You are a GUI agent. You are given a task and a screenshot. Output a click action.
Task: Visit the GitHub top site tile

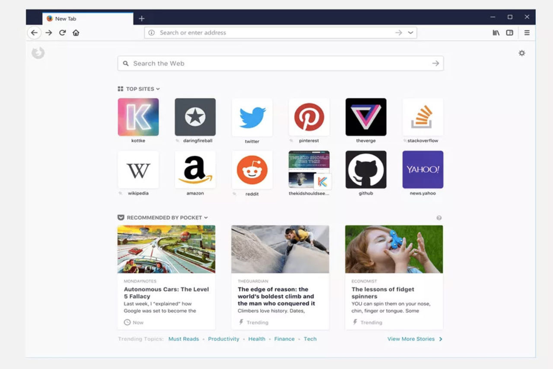point(365,169)
